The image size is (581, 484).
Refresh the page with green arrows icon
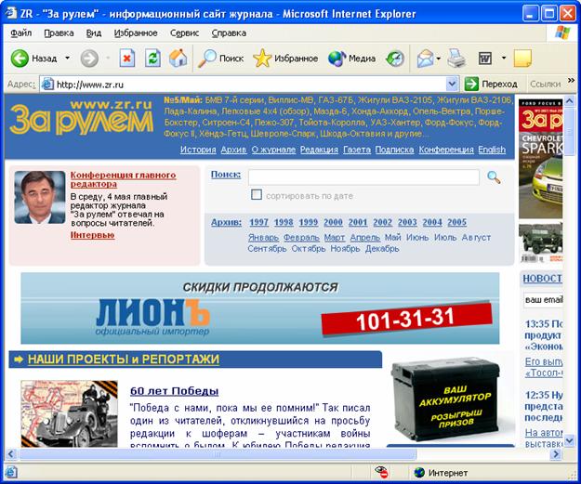point(152,59)
